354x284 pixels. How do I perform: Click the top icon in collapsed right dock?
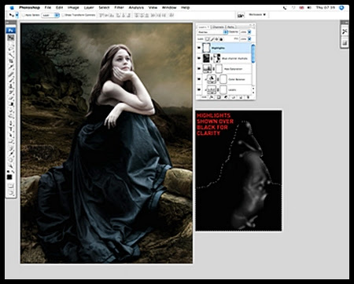[x=345, y=32]
